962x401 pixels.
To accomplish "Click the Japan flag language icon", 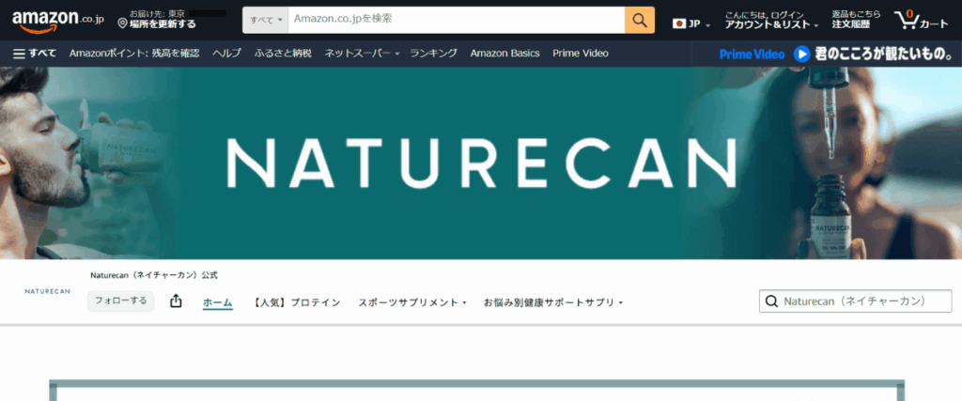I will pyautogui.click(x=678, y=23).
